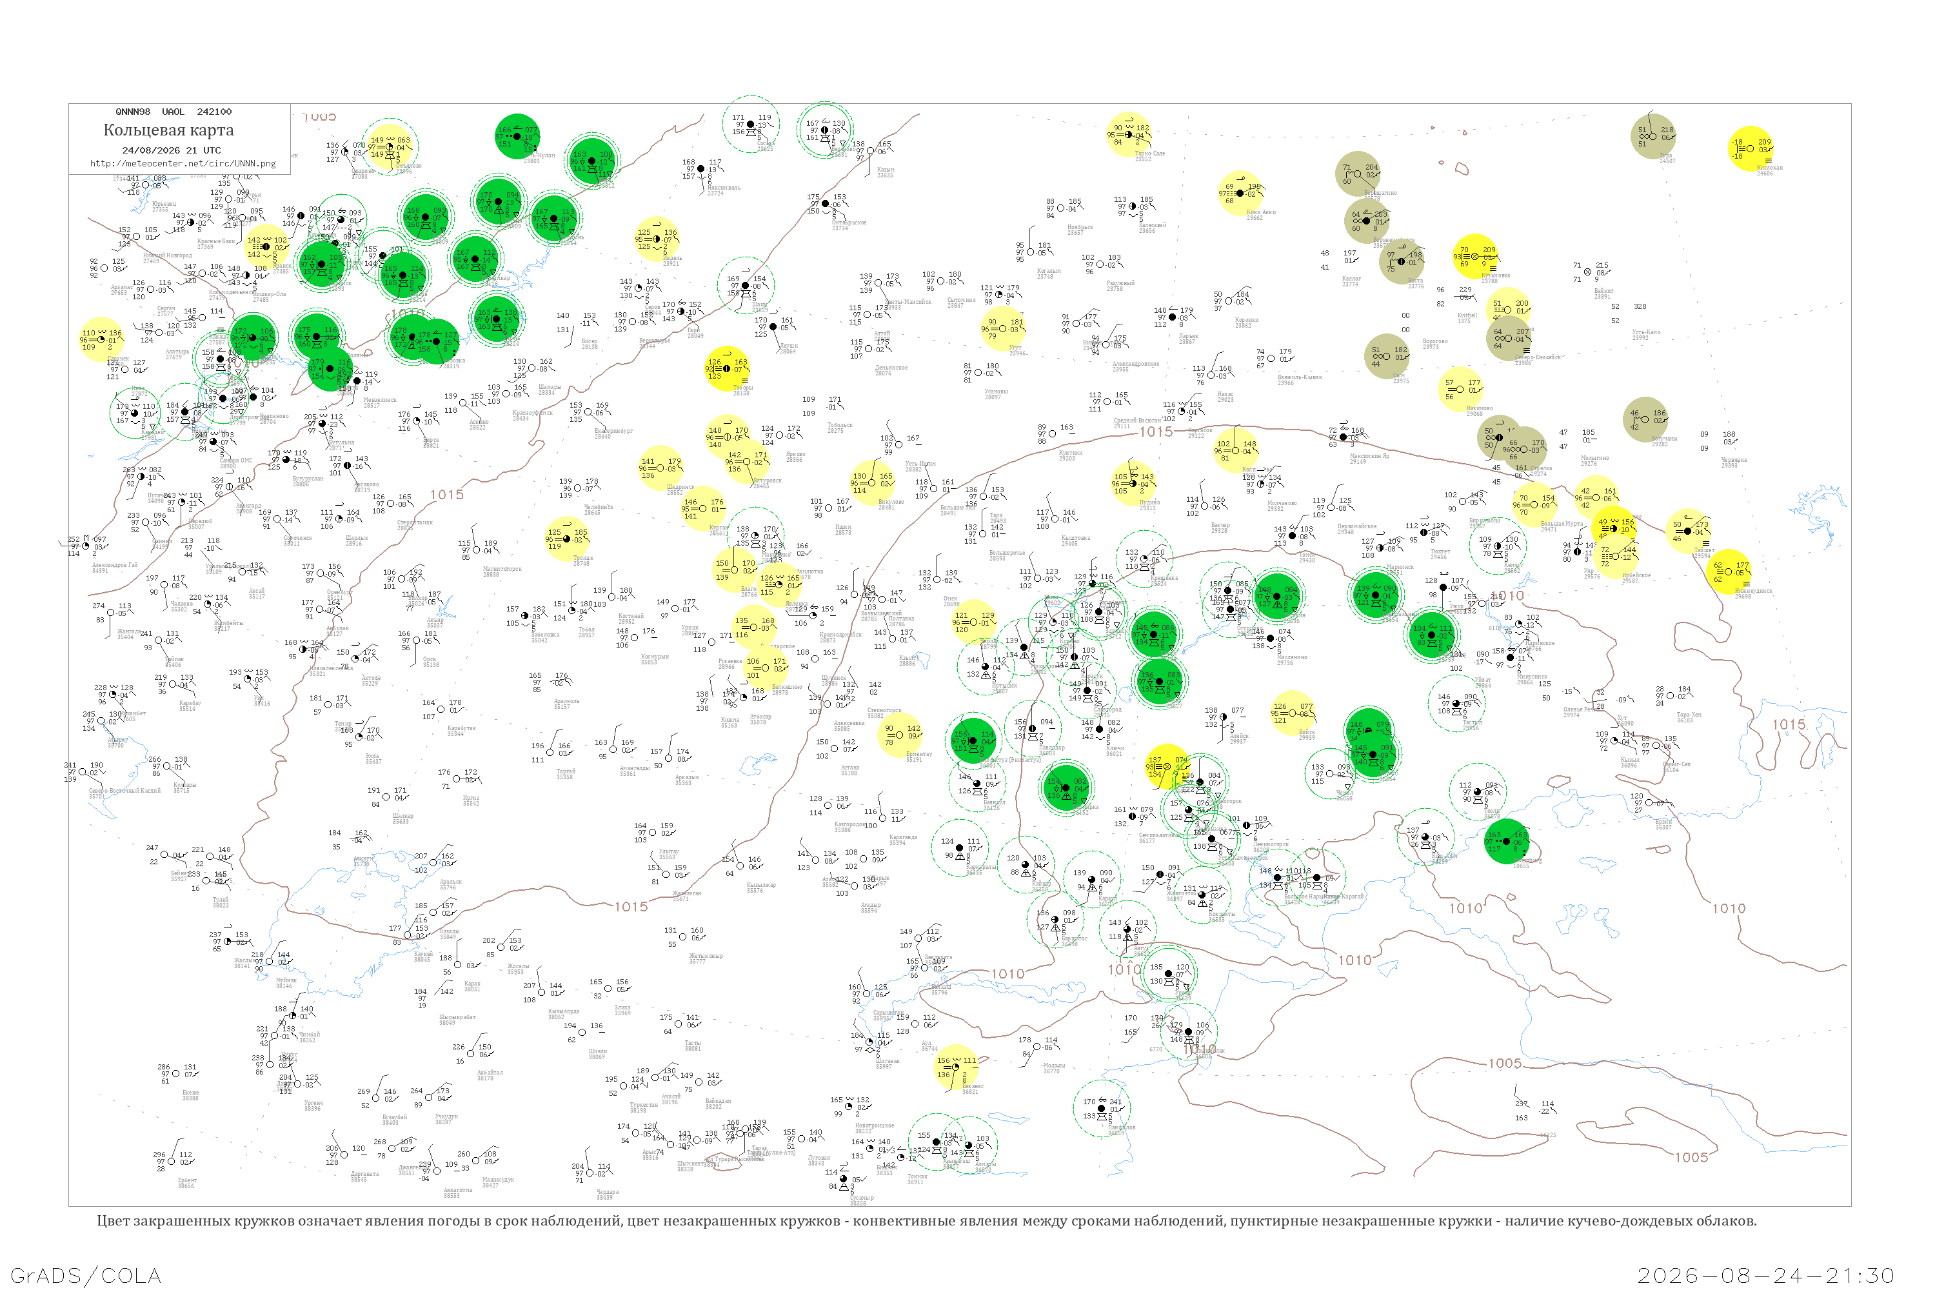The image size is (1935, 1290).
Task: Click the station label "Нижний Новгород 27459"
Action: coord(167,259)
